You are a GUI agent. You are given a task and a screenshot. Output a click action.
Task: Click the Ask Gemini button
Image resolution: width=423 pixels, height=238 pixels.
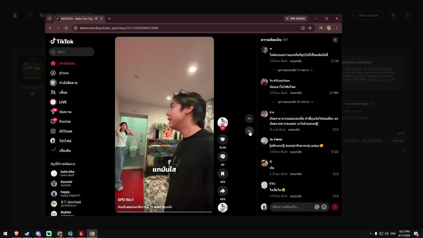(x=295, y=19)
